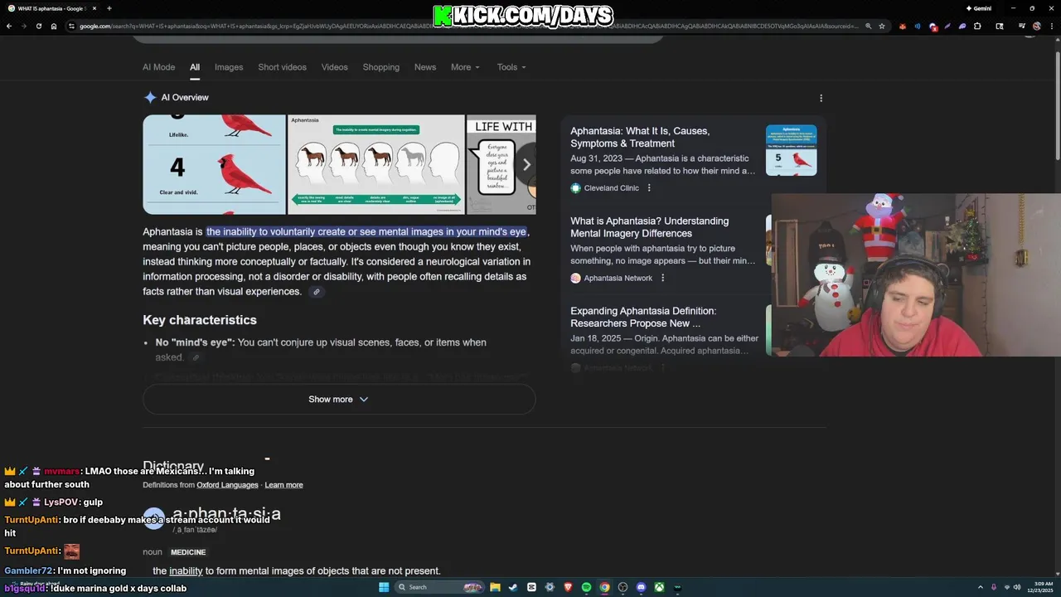Open the browser Extensions puzzle icon
The height and width of the screenshot is (597, 1061).
coord(978,27)
